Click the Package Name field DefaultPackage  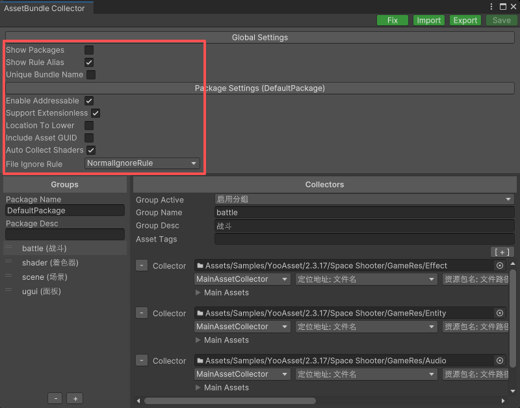65,210
